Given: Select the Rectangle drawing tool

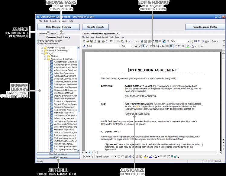Looking at the screenshot, I should point(119,156).
